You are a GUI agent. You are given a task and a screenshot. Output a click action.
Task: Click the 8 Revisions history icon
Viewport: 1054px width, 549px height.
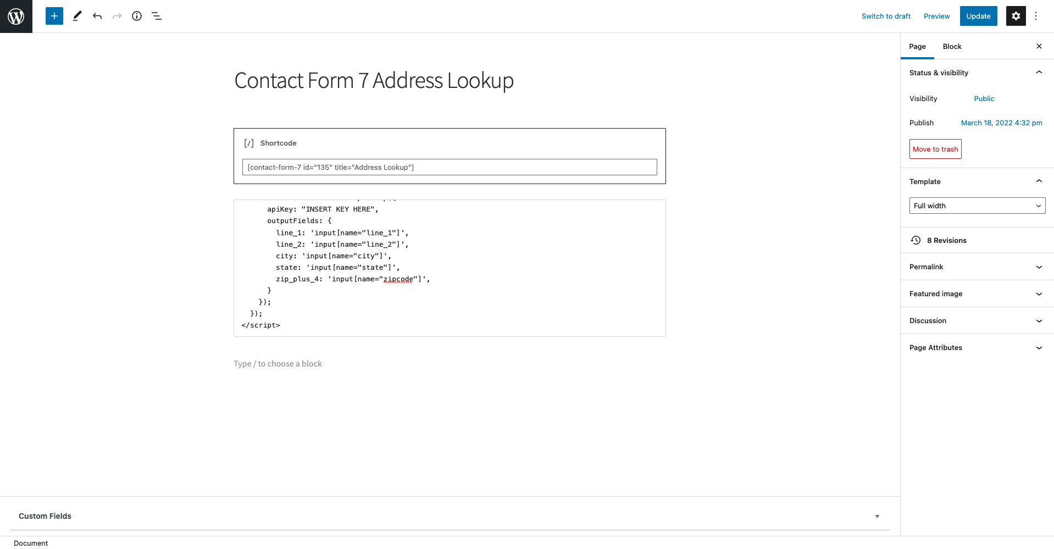916,240
